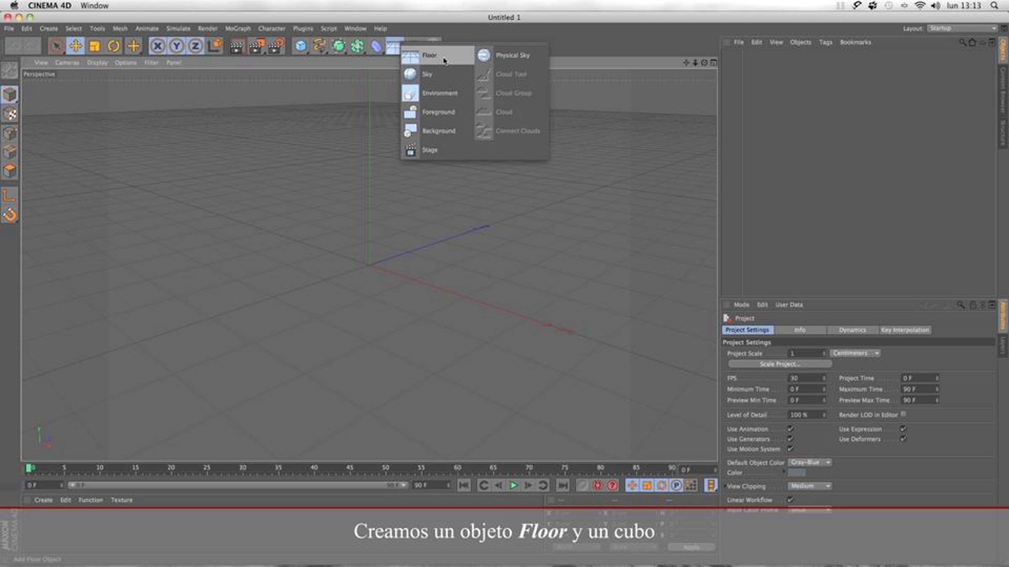Screen dimensions: 1009x567
Task: Click the viewport rotate circle icon
Action: coord(704,63)
